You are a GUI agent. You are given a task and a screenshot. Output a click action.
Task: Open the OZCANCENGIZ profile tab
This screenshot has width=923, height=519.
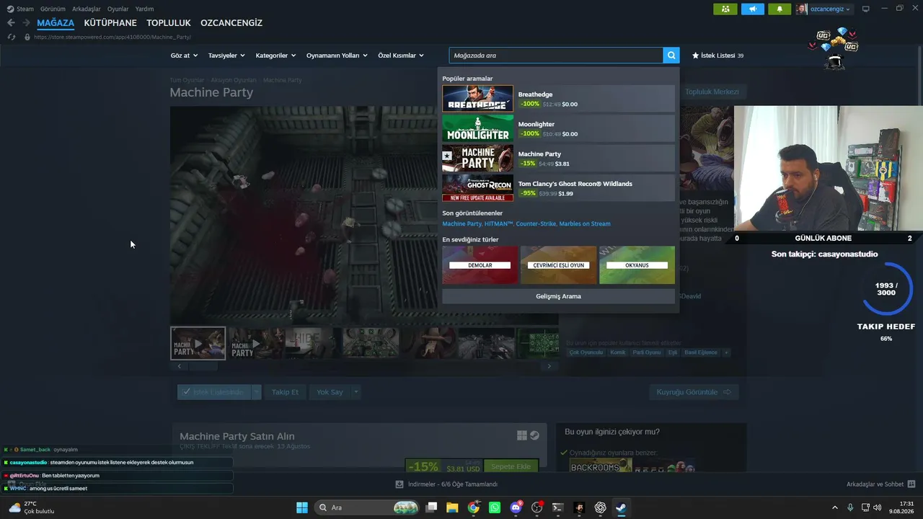click(x=231, y=23)
